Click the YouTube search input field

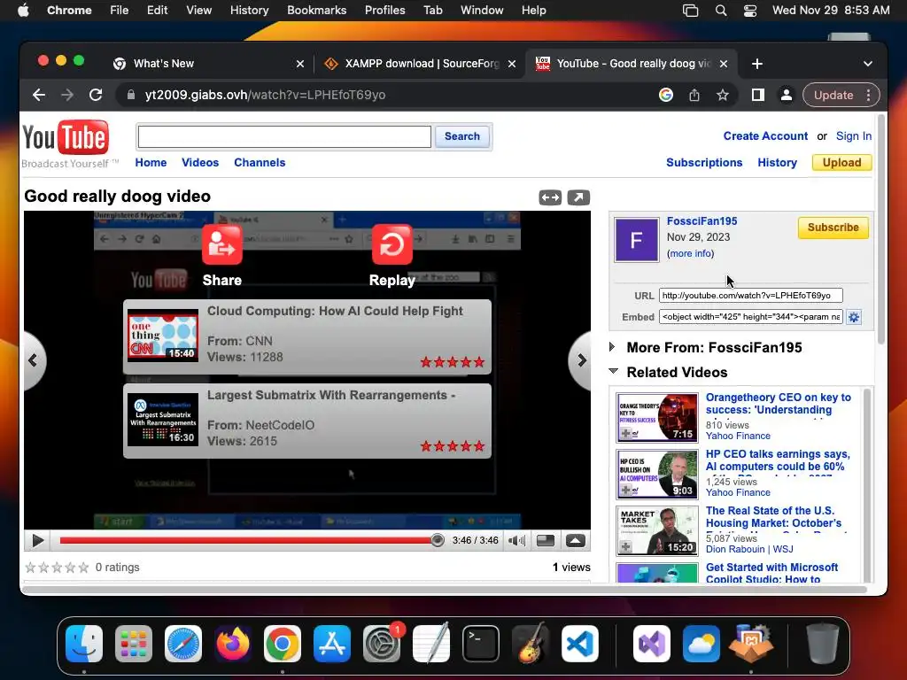click(284, 137)
